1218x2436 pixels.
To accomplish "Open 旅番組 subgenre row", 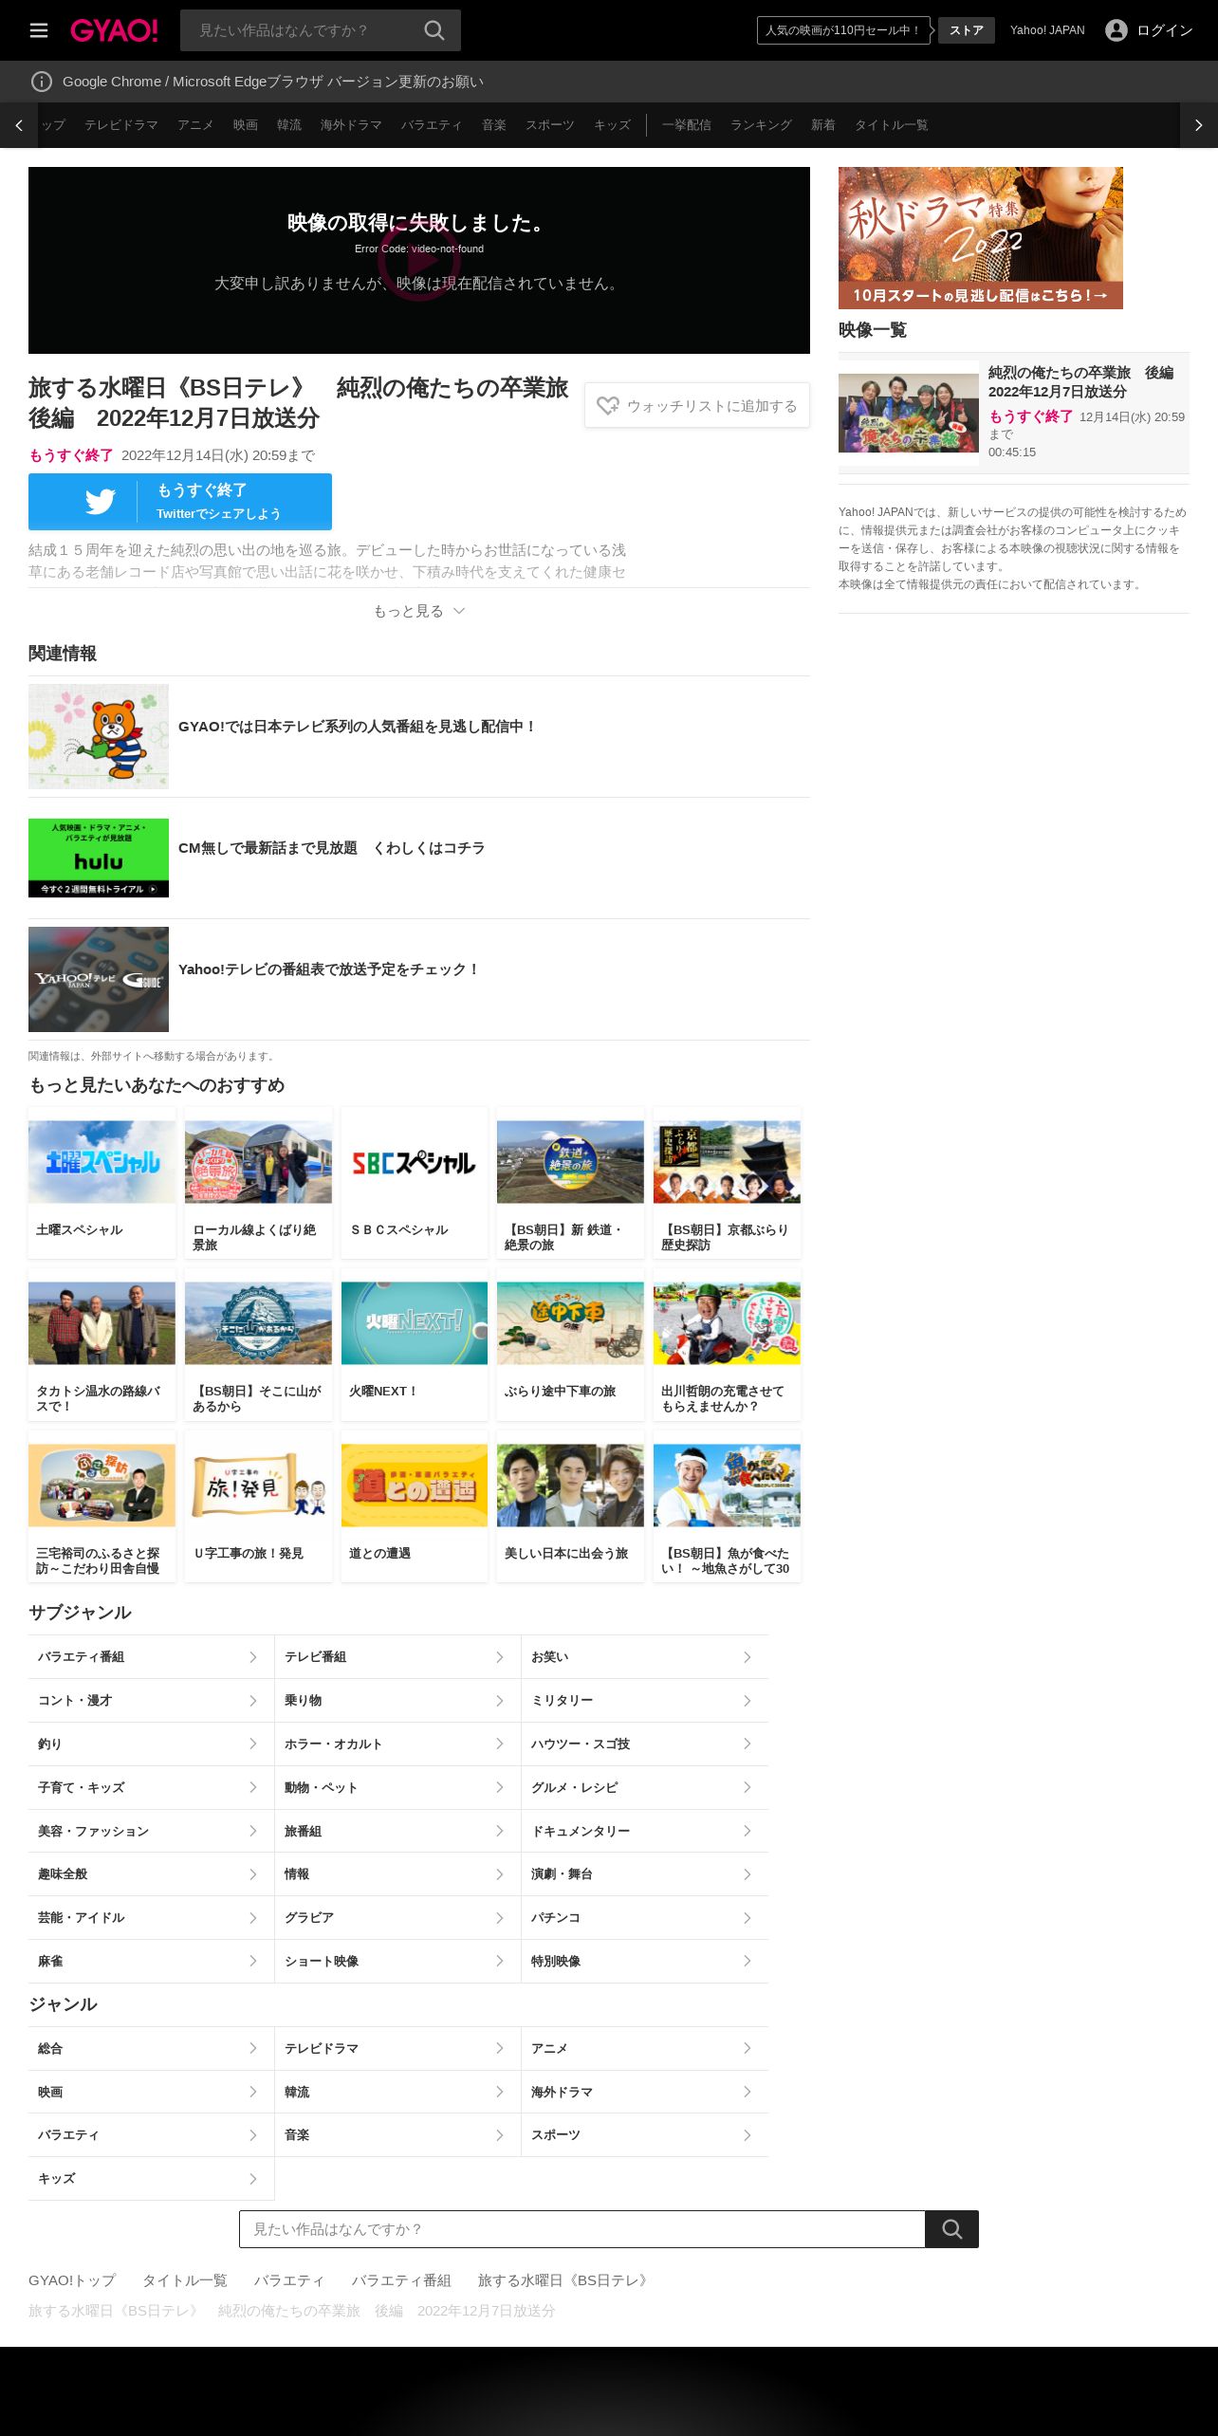I will 397,1832.
